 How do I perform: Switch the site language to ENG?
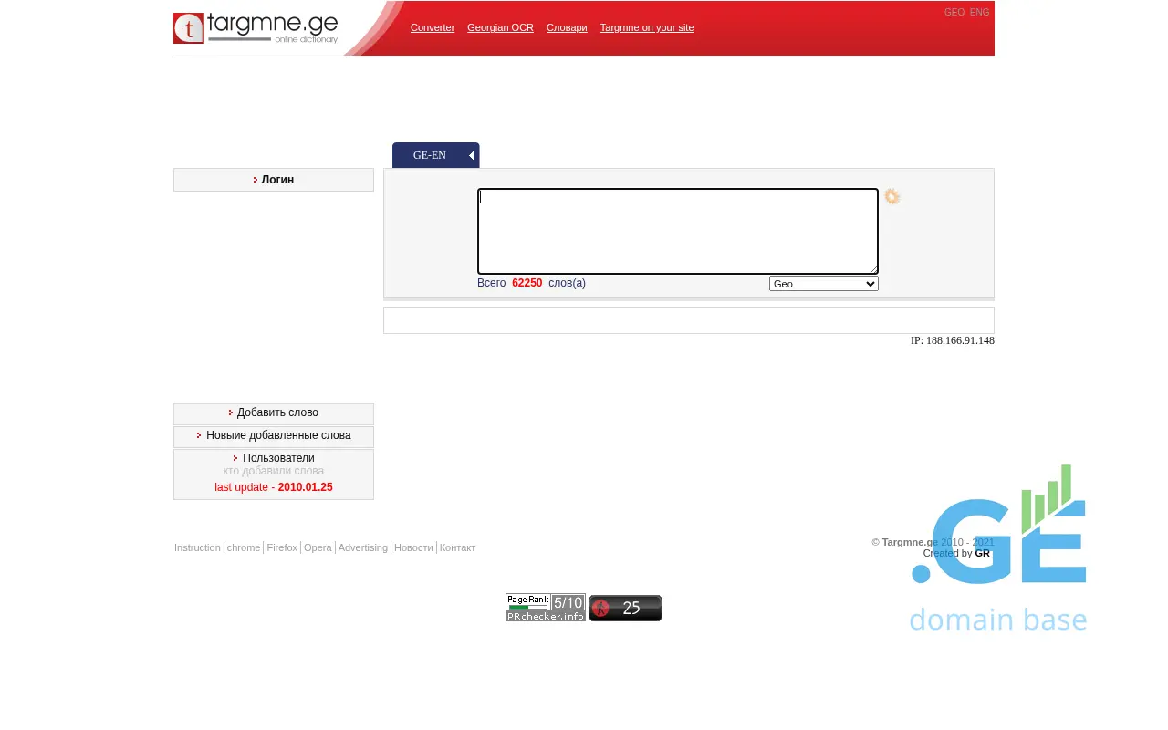(979, 13)
